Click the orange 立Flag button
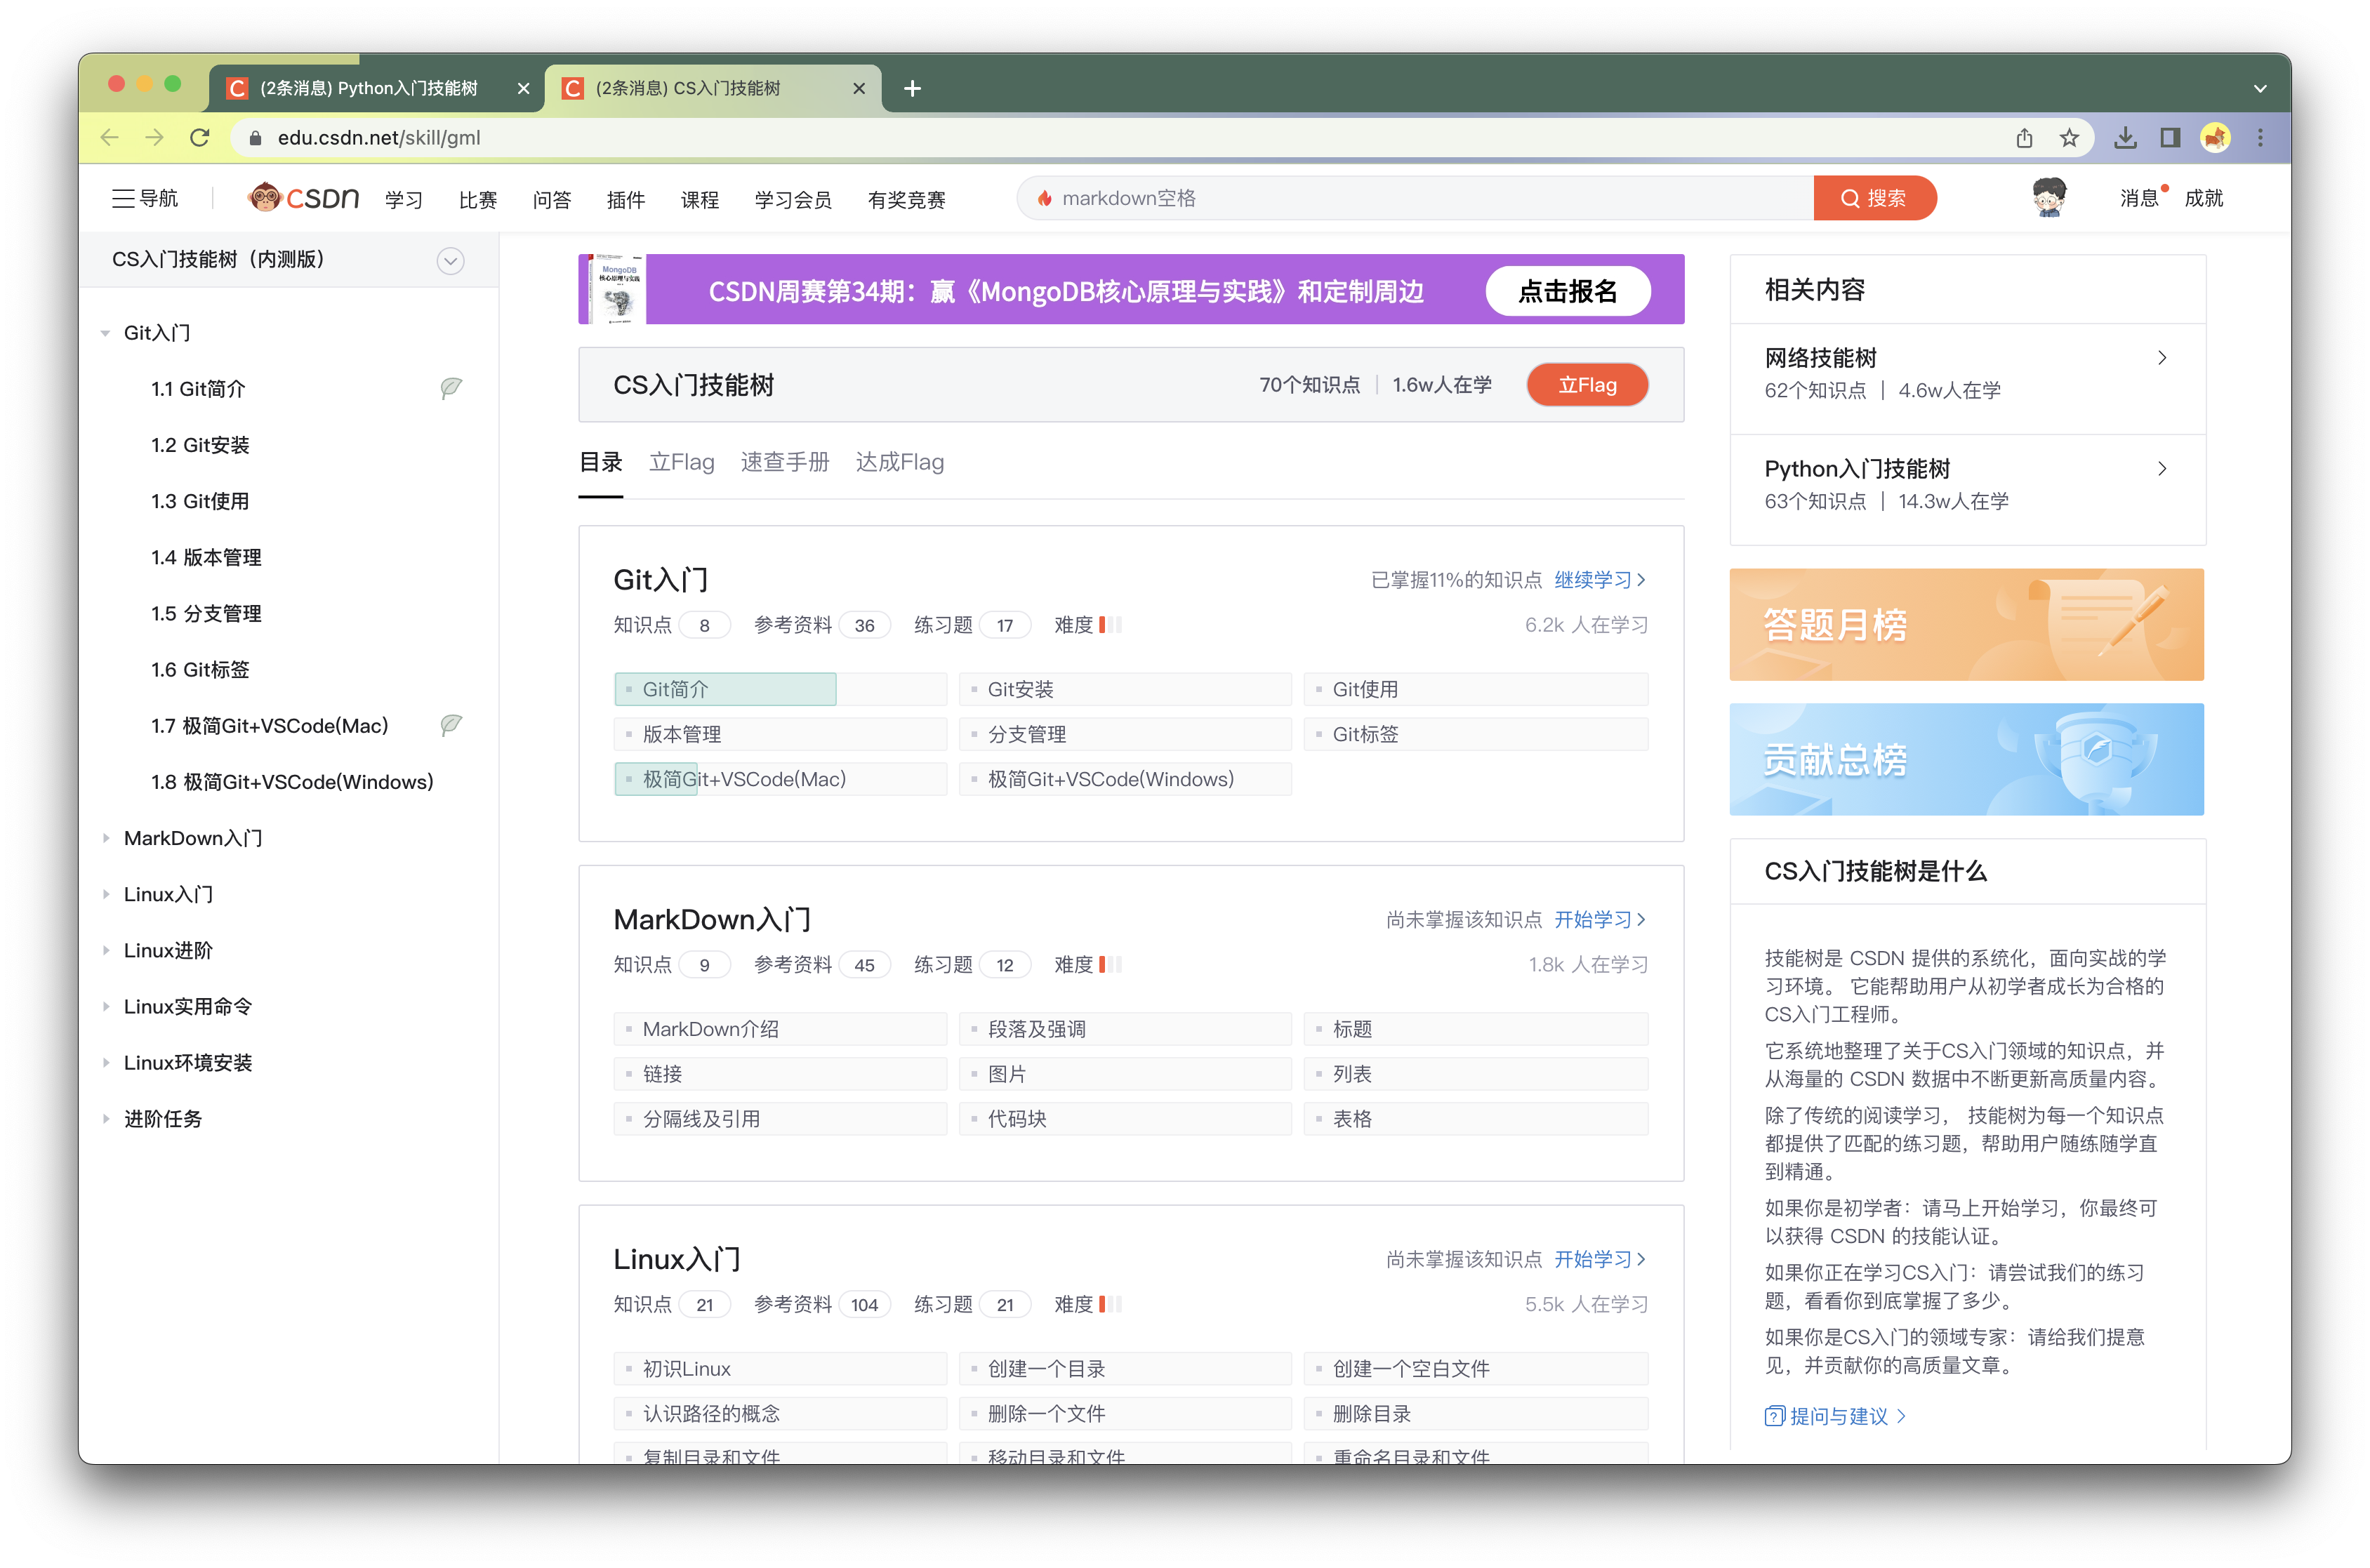The image size is (2370, 1568). [1587, 385]
